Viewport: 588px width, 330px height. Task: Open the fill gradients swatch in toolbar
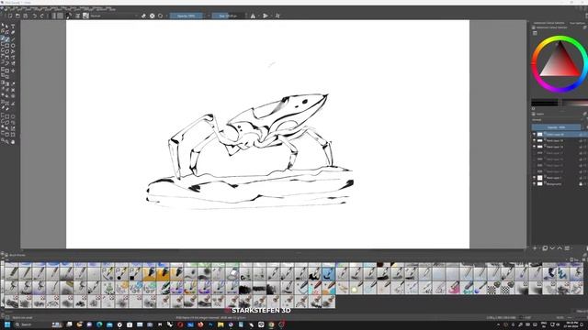click(x=53, y=16)
